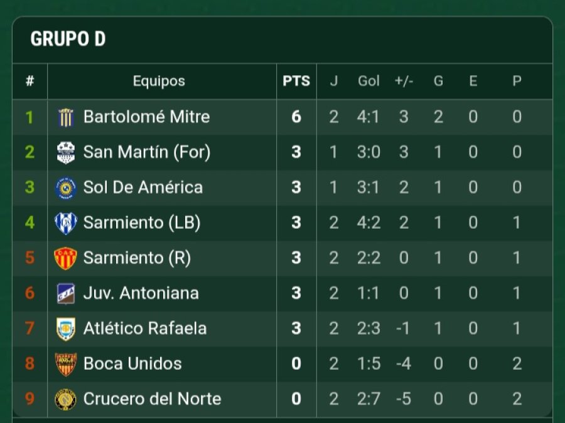Screen dimensions: 565x423
Task: Click the GRUPO D table title
Action: [68, 39]
